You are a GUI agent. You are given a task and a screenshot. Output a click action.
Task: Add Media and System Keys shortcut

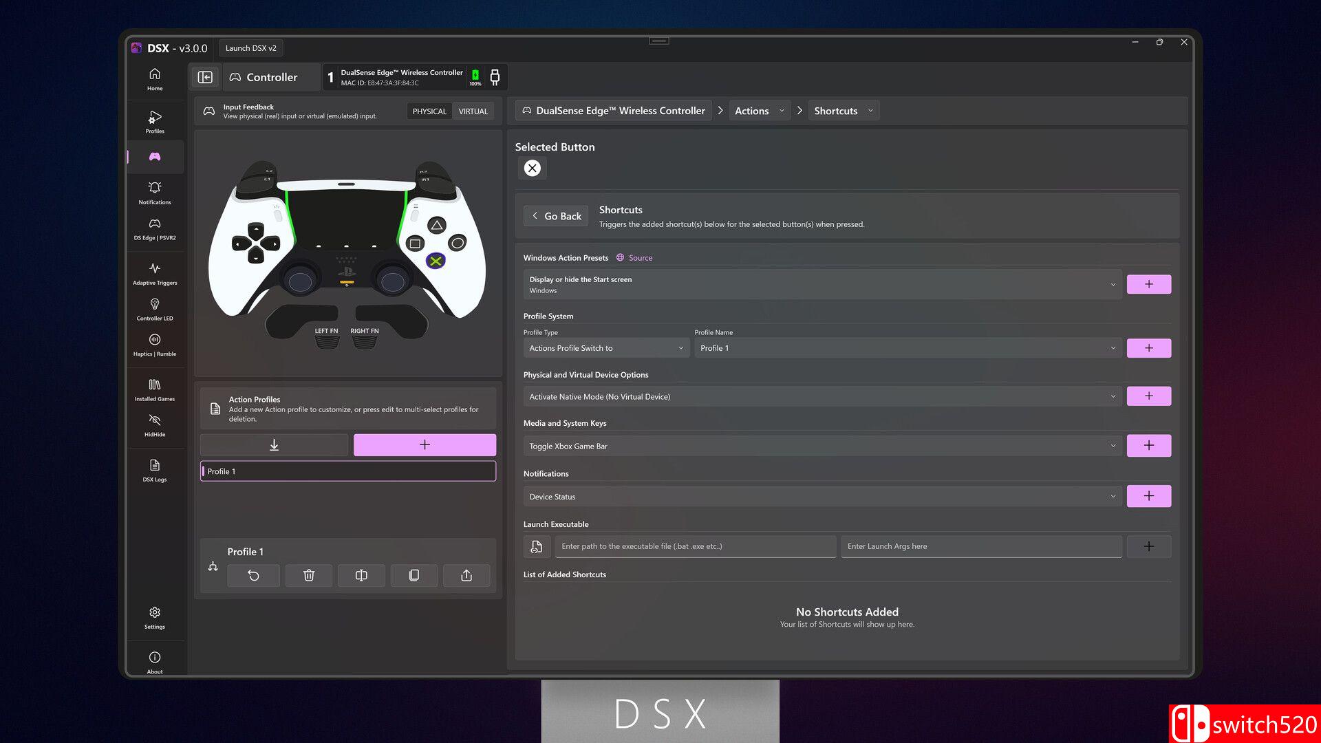(1148, 446)
